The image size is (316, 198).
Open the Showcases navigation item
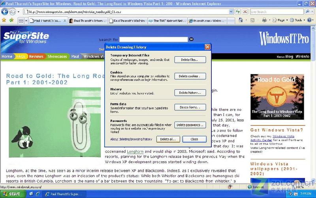click(x=57, y=56)
